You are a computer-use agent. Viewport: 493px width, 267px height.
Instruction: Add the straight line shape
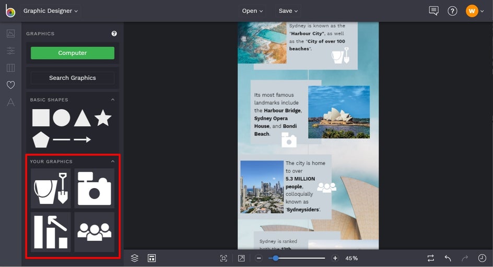tap(62, 140)
